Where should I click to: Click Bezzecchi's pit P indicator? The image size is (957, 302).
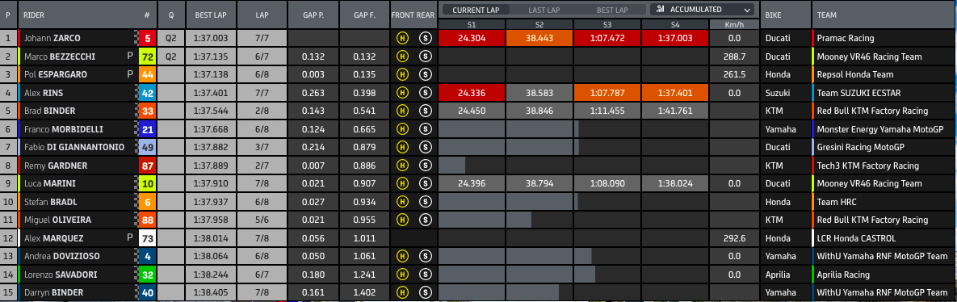(129, 57)
